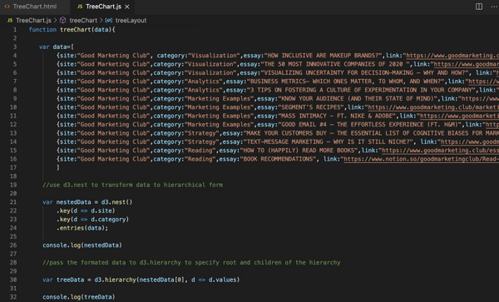This screenshot has width=499, height=302.
Task: Click line number 21 in the gutter
Action: 13,202
